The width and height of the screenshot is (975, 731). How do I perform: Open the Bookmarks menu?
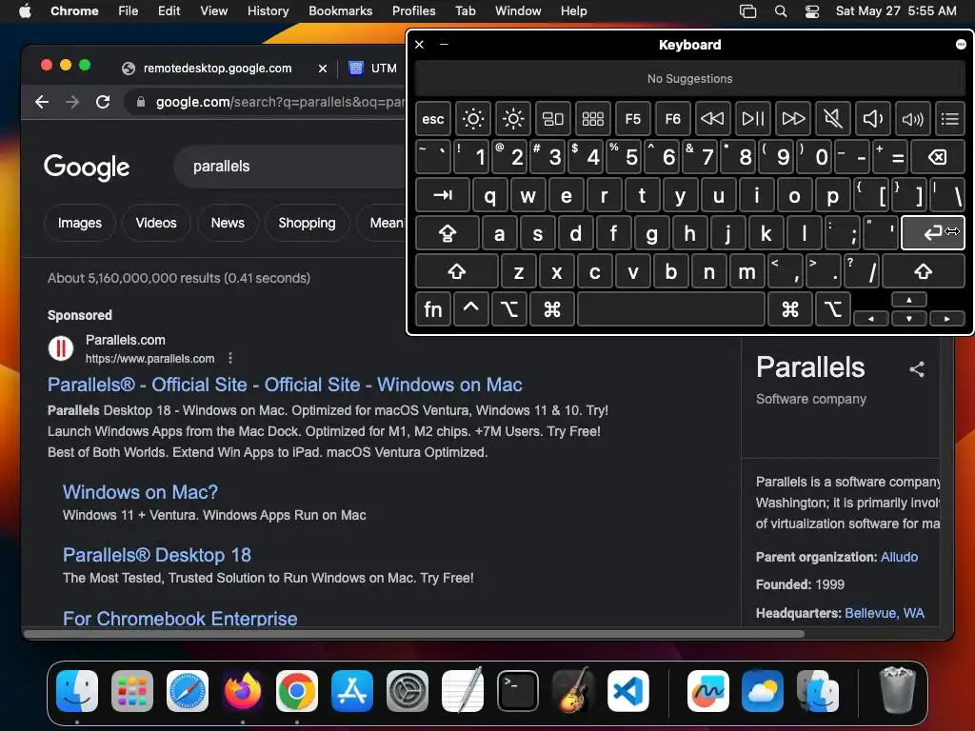(340, 10)
